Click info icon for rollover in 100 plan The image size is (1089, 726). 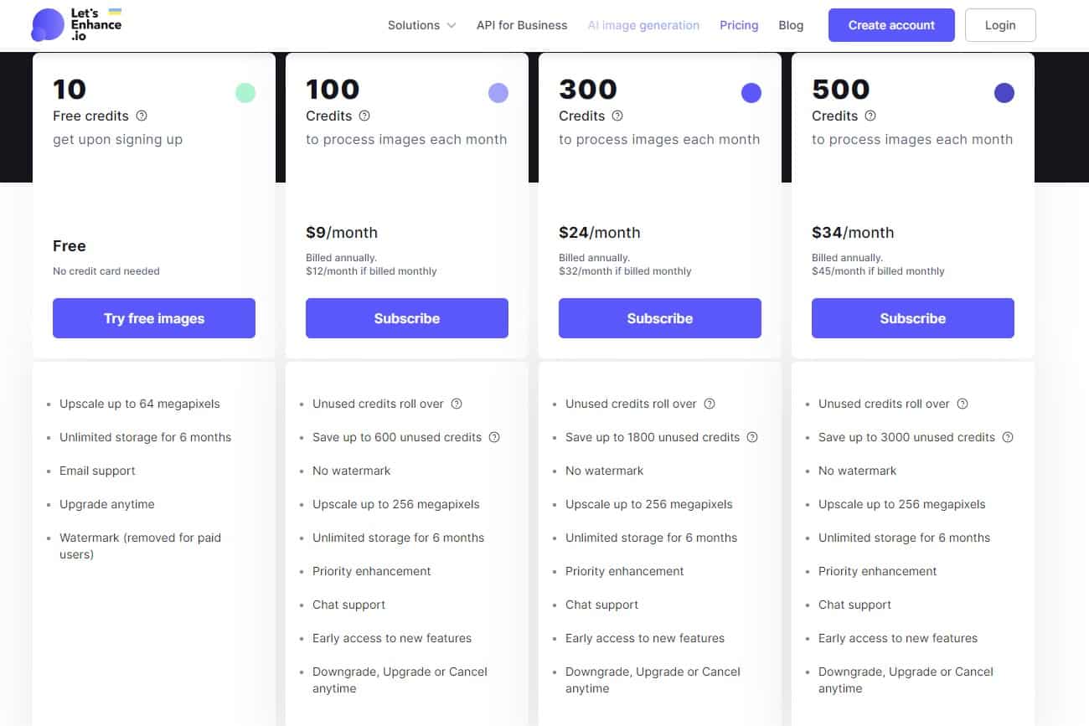pyautogui.click(x=457, y=404)
